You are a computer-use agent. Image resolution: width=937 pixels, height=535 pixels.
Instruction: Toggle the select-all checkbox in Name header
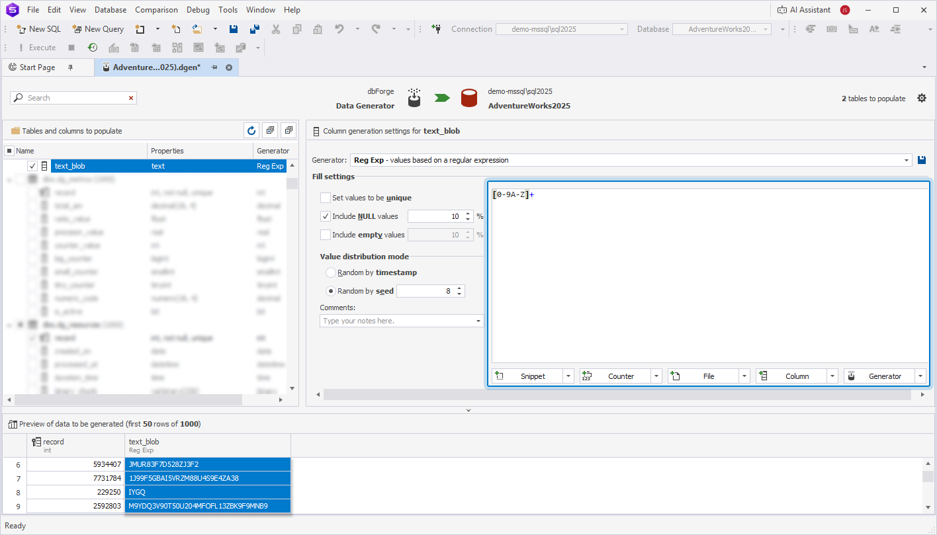pyautogui.click(x=9, y=151)
